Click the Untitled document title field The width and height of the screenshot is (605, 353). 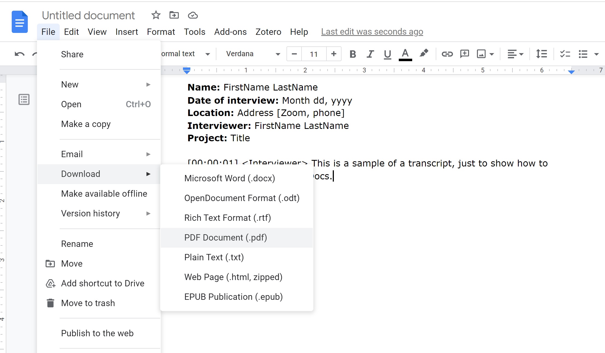point(88,16)
